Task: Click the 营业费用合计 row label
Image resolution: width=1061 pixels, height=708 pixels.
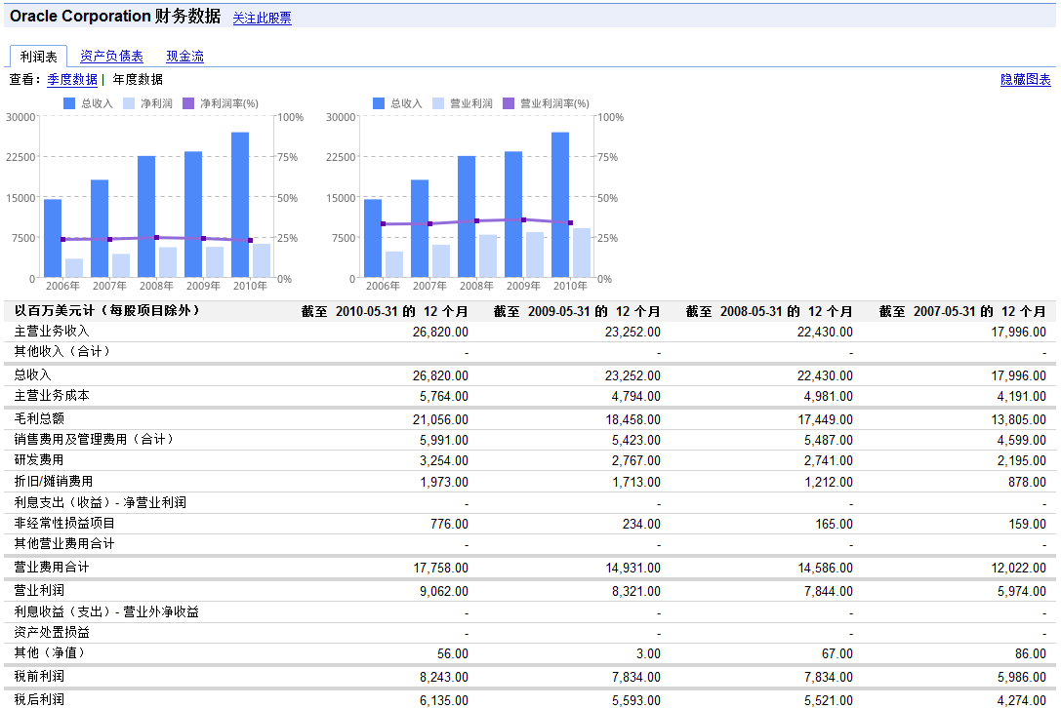Action: 52,568
